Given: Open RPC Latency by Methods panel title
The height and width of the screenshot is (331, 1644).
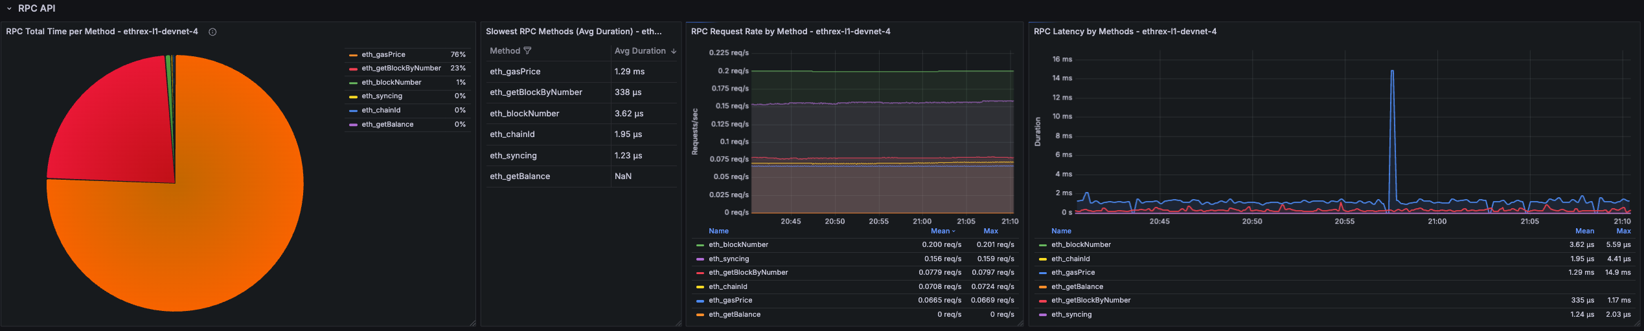Looking at the screenshot, I should click(x=1125, y=32).
